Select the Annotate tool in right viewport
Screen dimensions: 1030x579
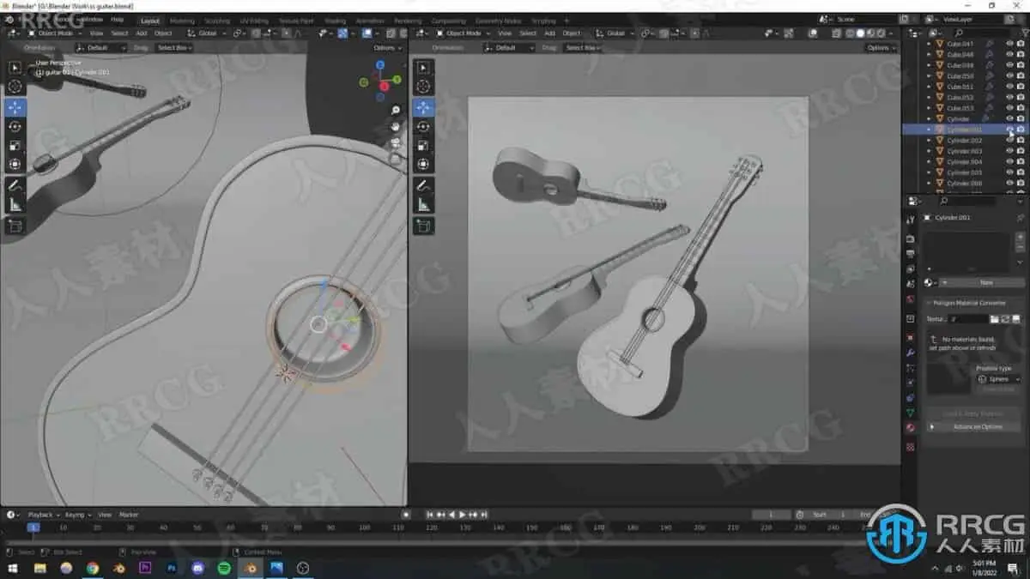pyautogui.click(x=423, y=185)
